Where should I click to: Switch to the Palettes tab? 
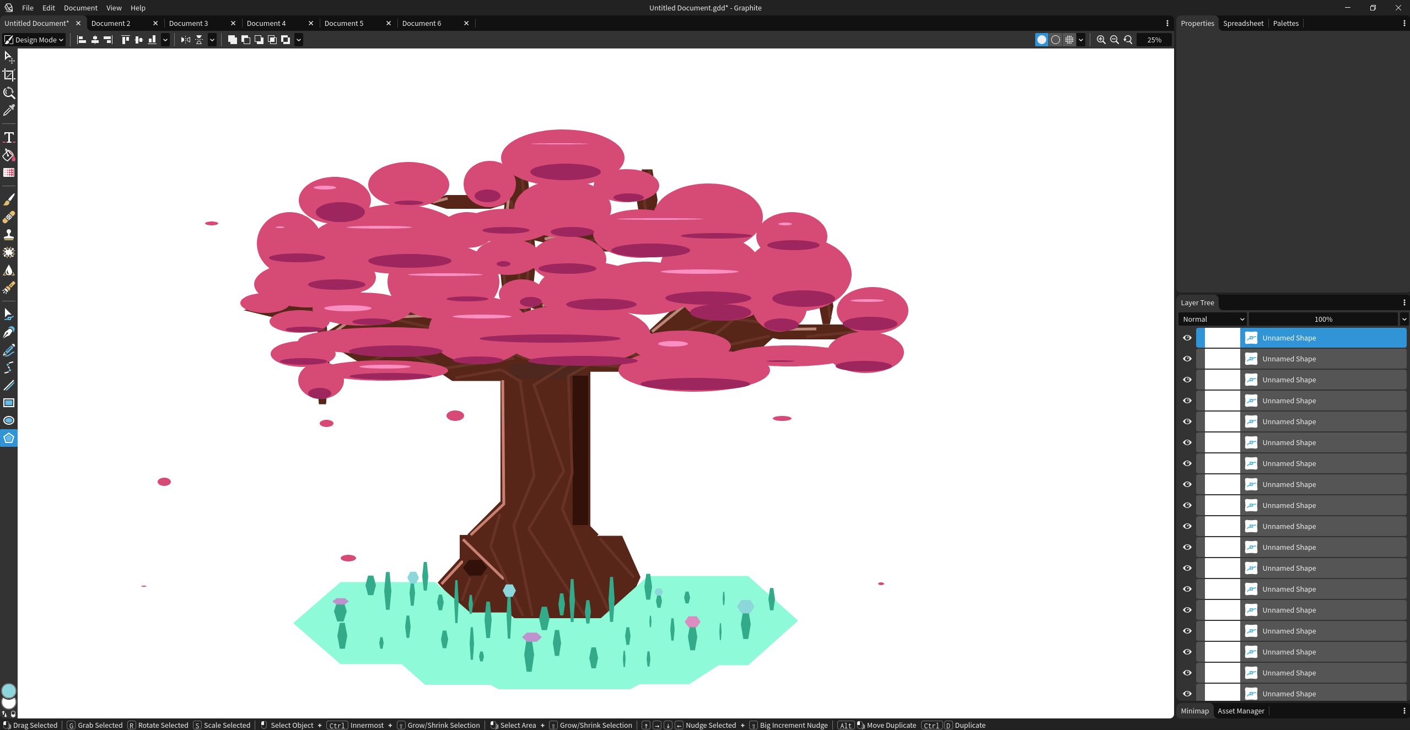point(1286,23)
